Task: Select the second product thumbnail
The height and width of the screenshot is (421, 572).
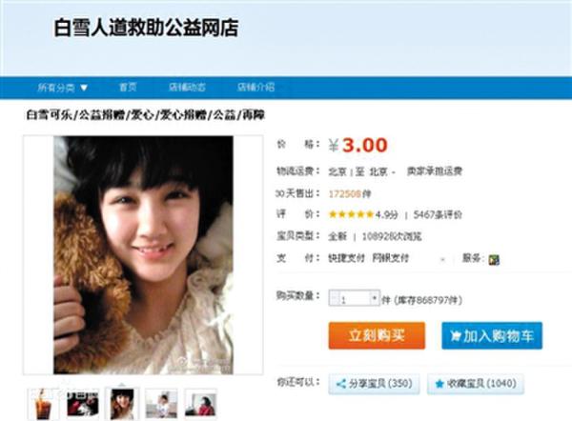Action: point(83,404)
